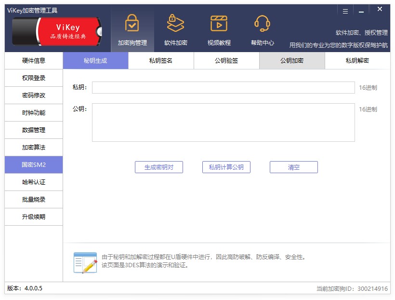The image size is (395, 300).
Task: Select 硬件信息 in the sidebar
Action: (x=34, y=61)
